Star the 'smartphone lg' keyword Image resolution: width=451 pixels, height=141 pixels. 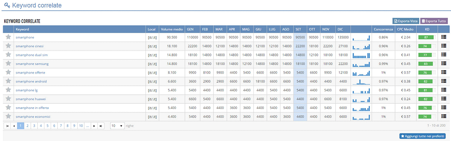(8, 90)
